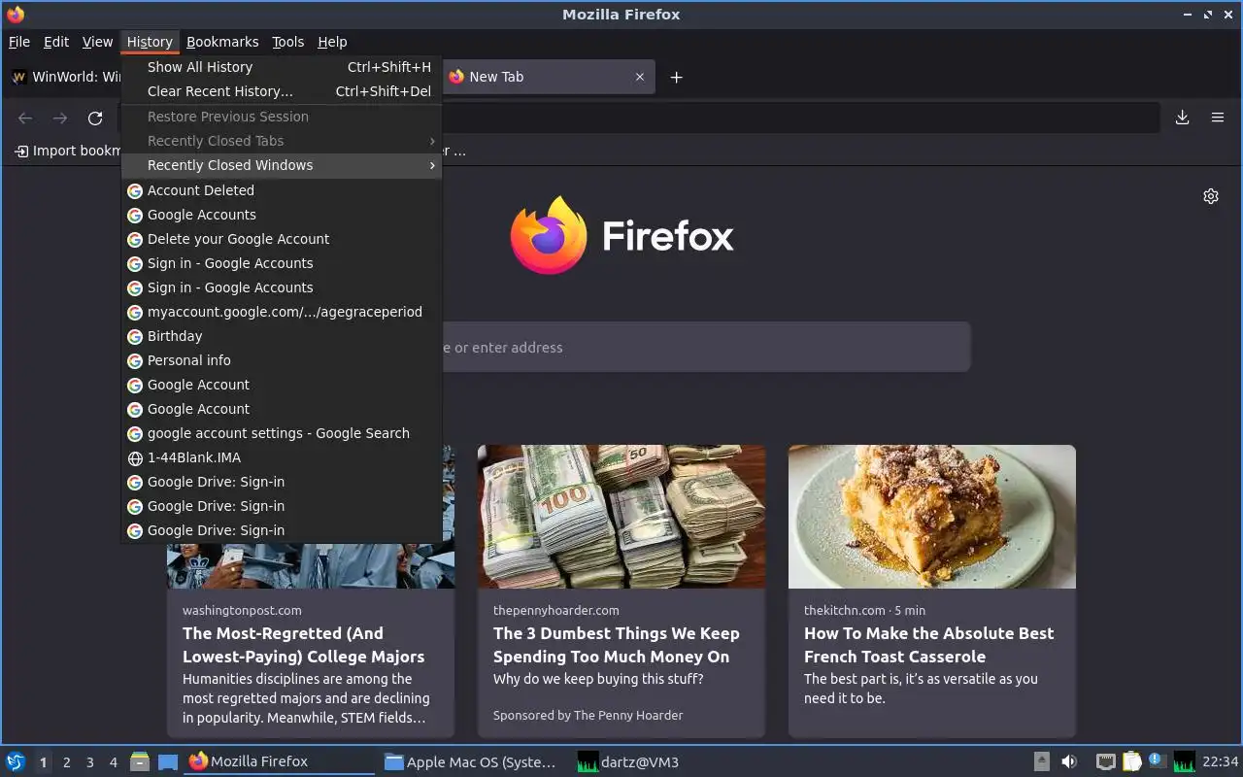The width and height of the screenshot is (1243, 777).
Task: Open the File menu
Action: coord(19,42)
